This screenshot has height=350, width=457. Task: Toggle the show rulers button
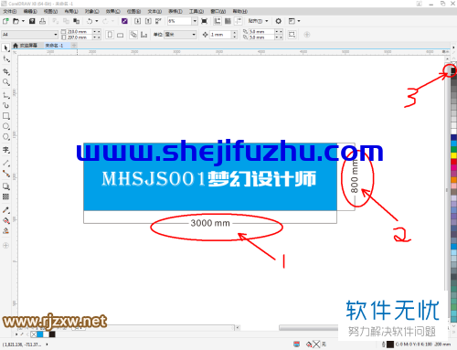[218, 21]
